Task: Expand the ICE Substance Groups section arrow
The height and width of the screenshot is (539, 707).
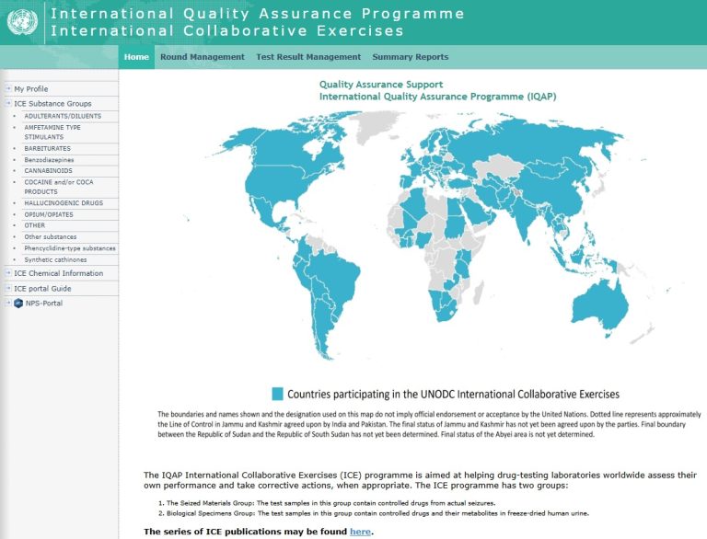Action: tap(7, 104)
